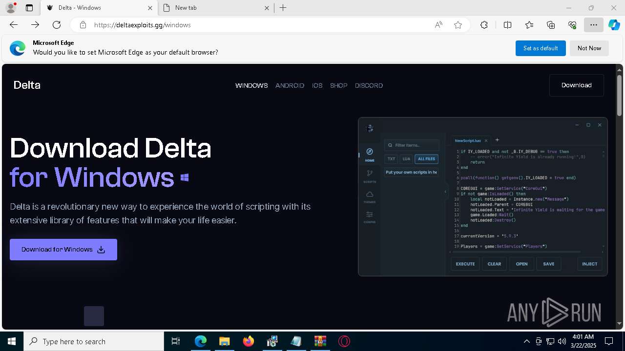Open the Collections icon
This screenshot has width=625, height=351.
coord(551,25)
